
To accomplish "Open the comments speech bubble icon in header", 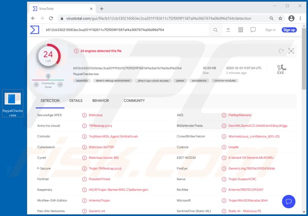I will 253,30.
